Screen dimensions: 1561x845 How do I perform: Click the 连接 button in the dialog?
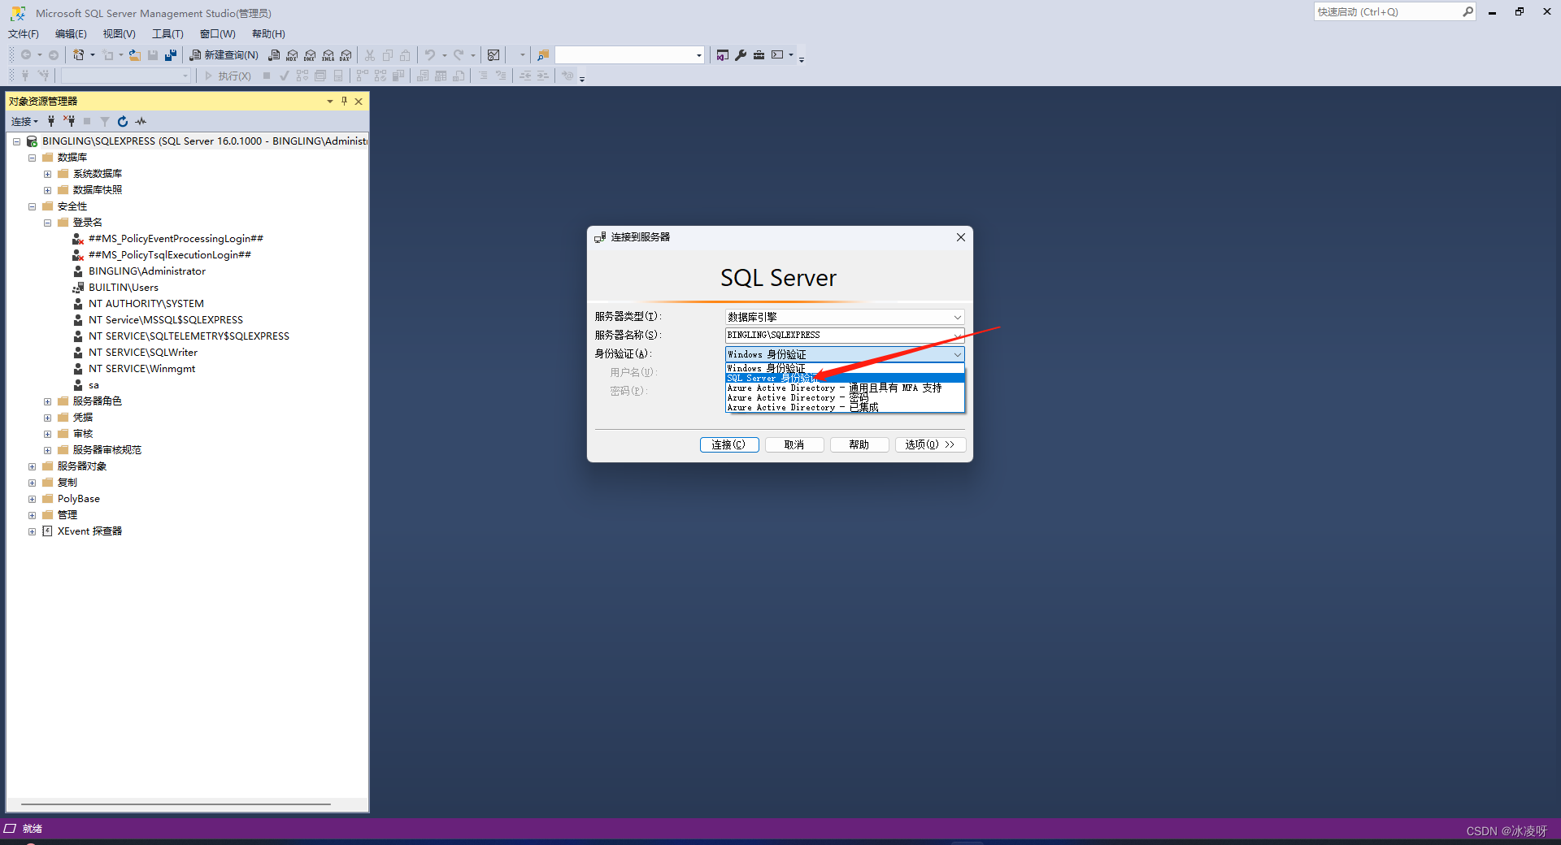(x=728, y=444)
